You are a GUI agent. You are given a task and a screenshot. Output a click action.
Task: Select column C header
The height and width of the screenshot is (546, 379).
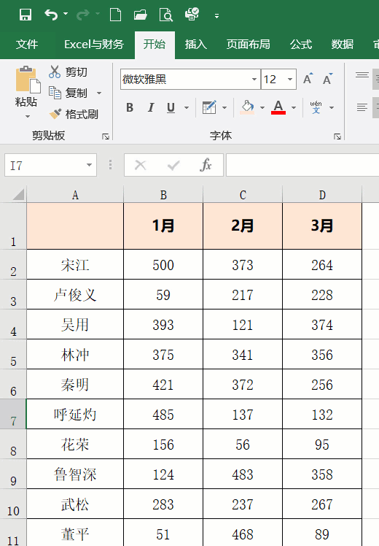243,195
